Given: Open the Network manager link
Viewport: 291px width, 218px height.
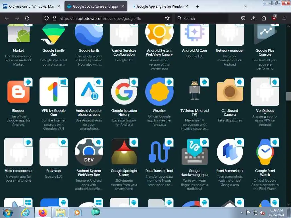Looking at the screenshot, I should pyautogui.click(x=230, y=51).
